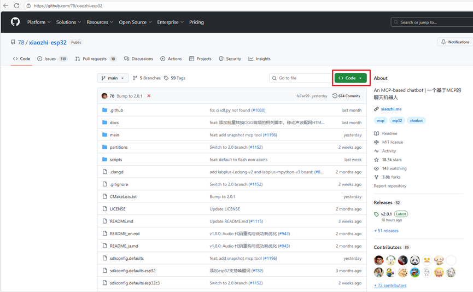Open the Platform dropdown menu
The width and height of the screenshot is (473, 292).
[39, 22]
